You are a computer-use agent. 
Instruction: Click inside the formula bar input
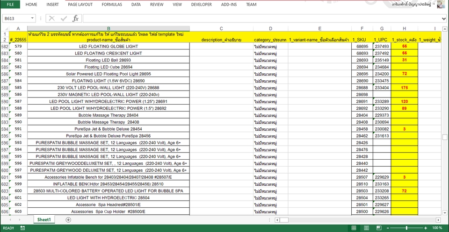[x=262, y=19]
